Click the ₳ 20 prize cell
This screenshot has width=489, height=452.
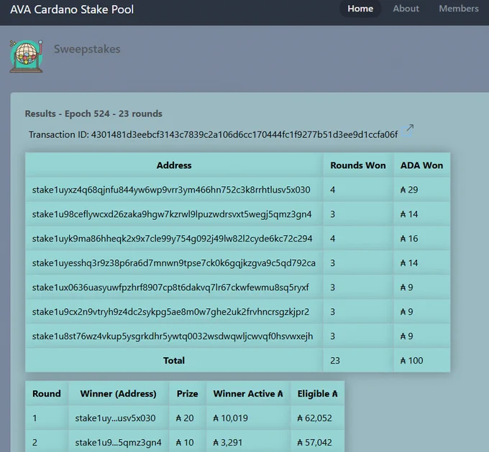pos(187,418)
